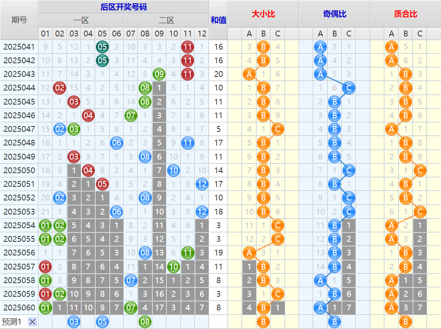Click blue ball 06 in row 2025048

[116, 143]
